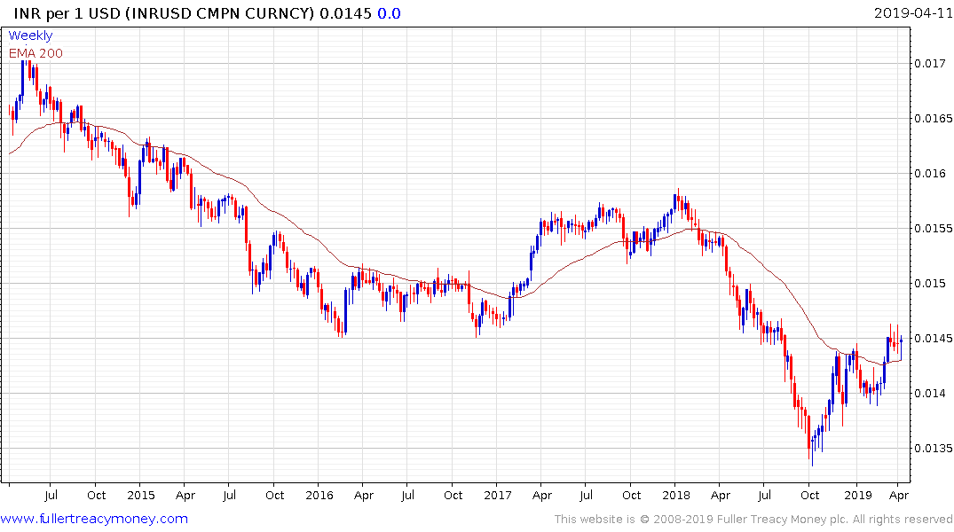Click the 2018 year label on the time axis
This screenshot has width=954, height=532.
pyautogui.click(x=676, y=495)
